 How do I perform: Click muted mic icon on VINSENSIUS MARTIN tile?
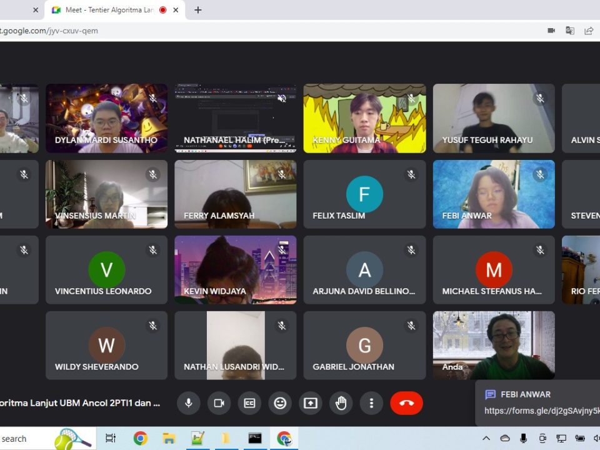pos(152,174)
